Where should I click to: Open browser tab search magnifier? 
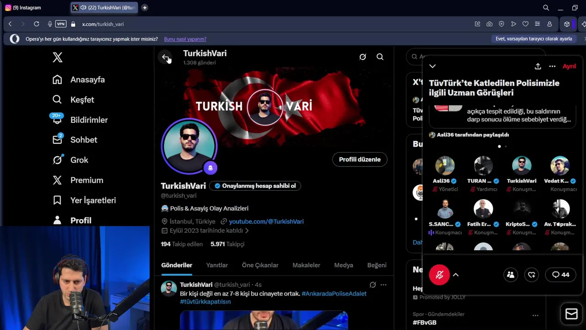(546, 7)
